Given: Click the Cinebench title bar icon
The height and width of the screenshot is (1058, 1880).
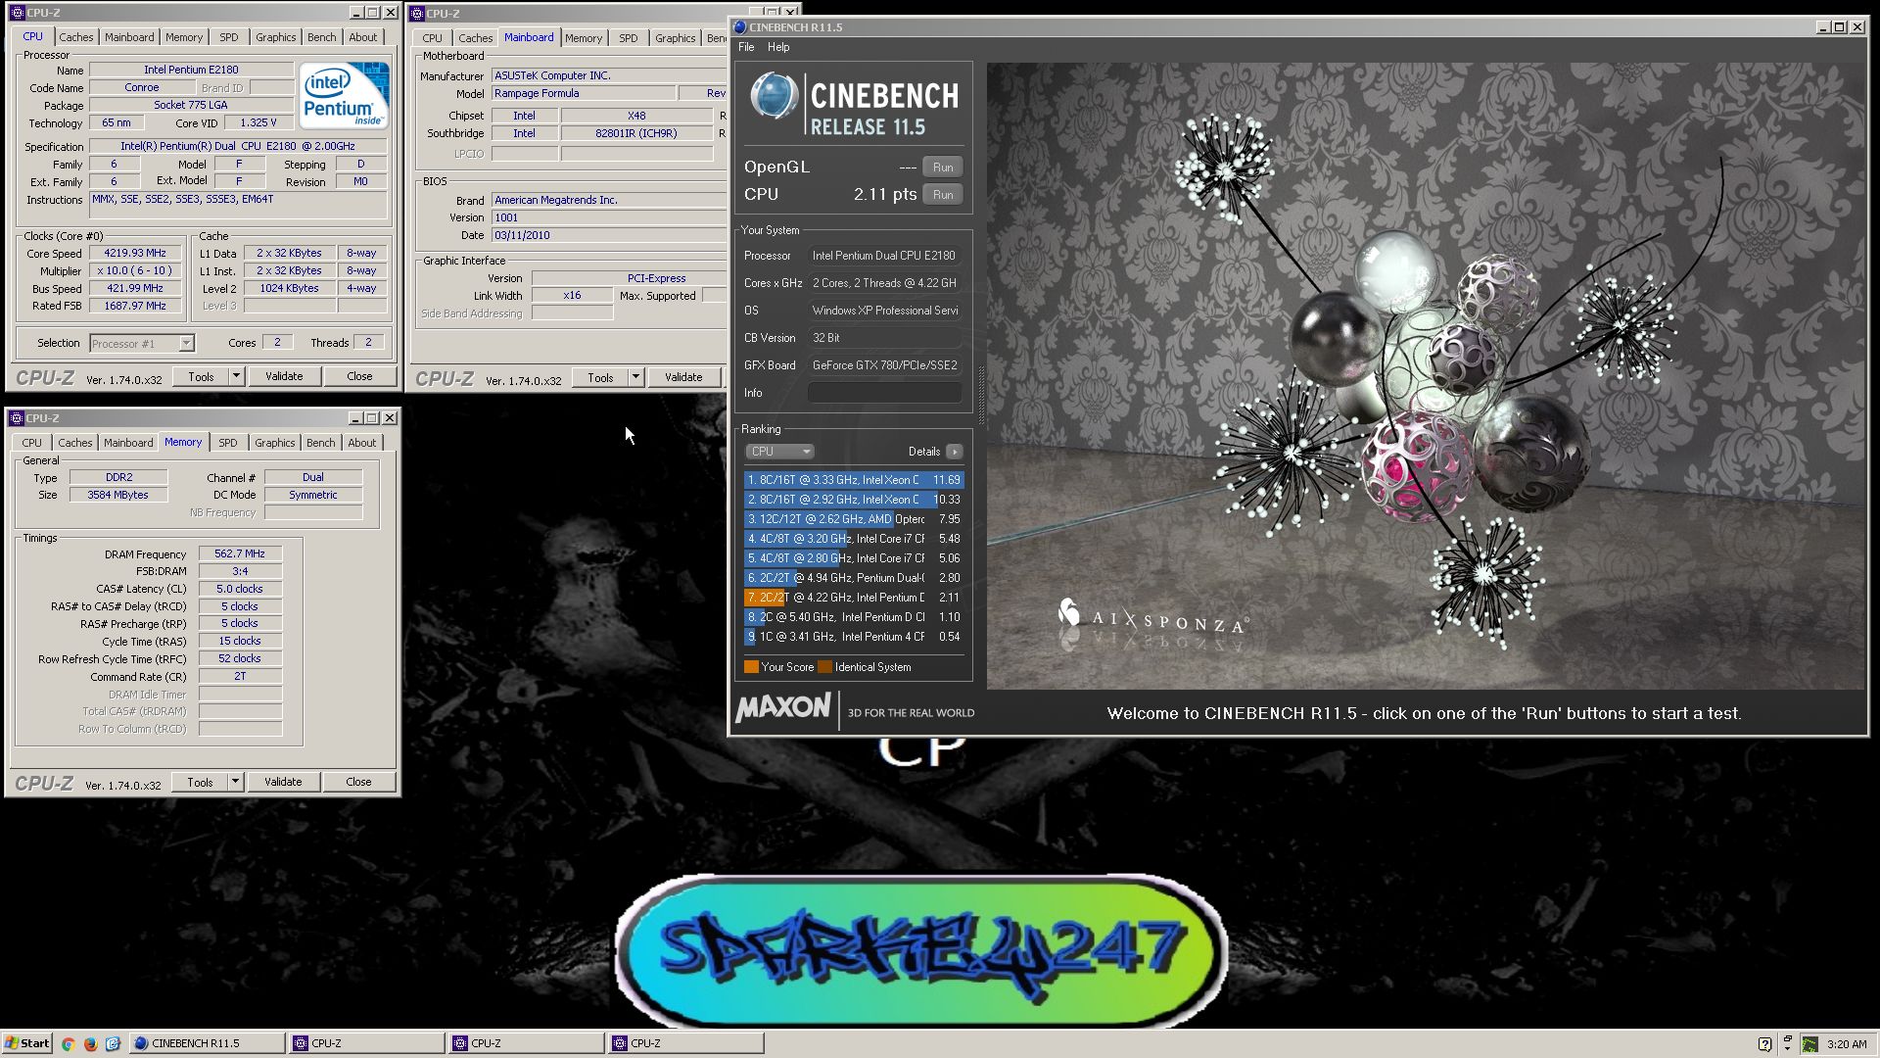Looking at the screenshot, I should point(740,27).
